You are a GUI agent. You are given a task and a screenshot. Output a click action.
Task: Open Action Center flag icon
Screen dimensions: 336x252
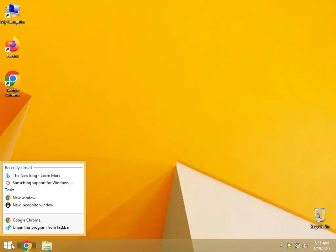pos(289,246)
